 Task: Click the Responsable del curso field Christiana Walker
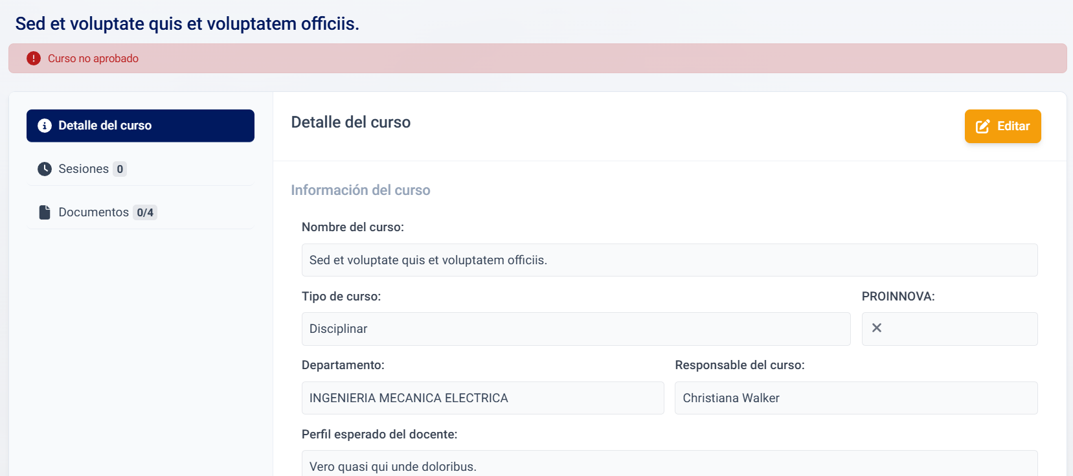pyautogui.click(x=856, y=398)
